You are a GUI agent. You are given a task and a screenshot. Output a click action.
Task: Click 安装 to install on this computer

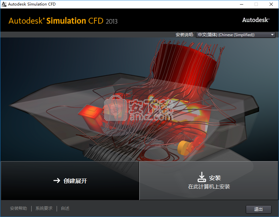coord(209,181)
